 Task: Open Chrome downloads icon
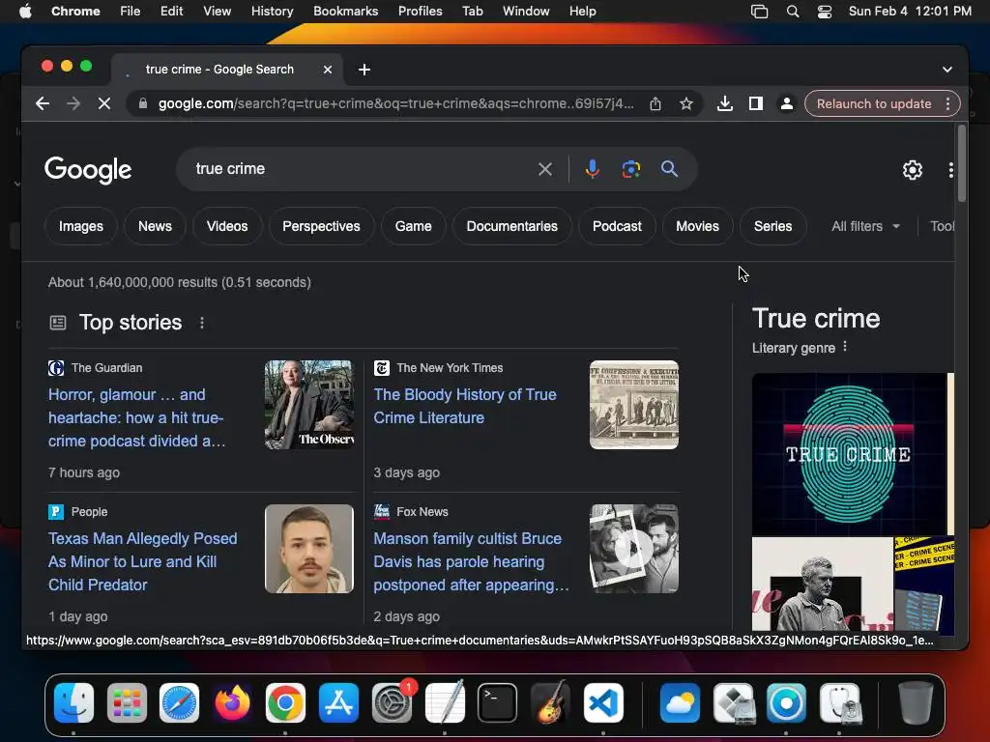click(x=725, y=103)
